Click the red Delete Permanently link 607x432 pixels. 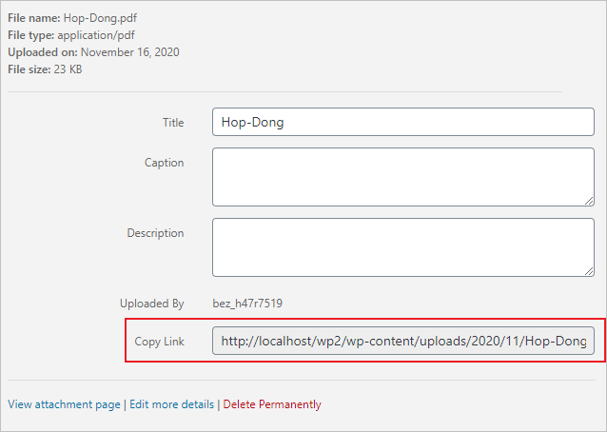(272, 404)
